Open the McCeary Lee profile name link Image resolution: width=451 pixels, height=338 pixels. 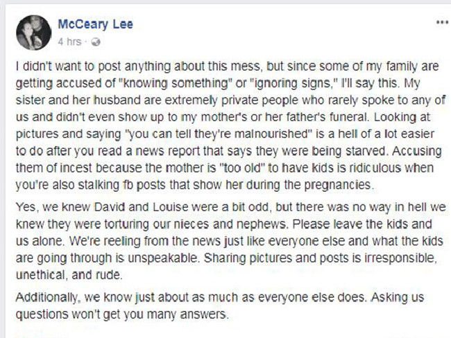95,25
